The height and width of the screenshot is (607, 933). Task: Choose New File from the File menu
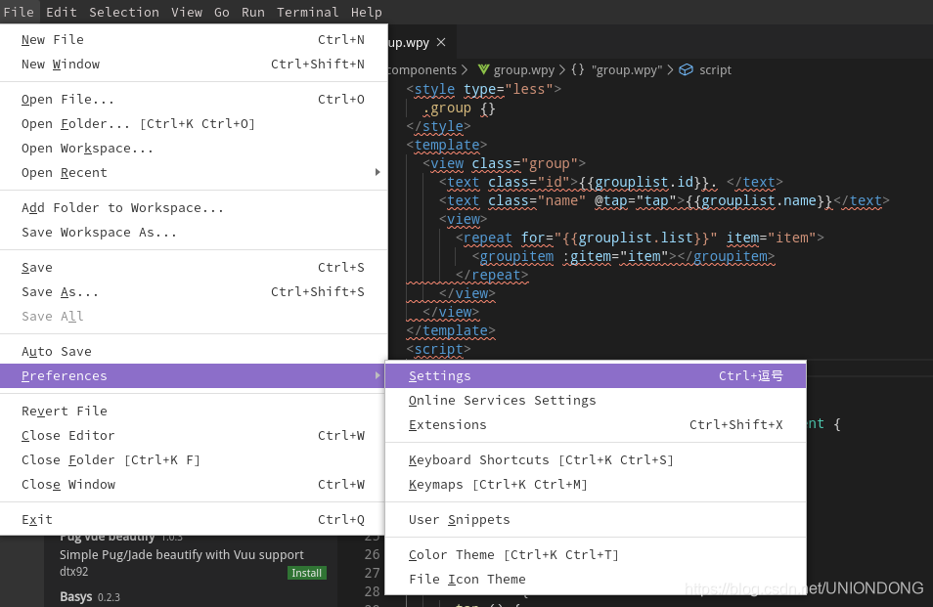coord(194,40)
